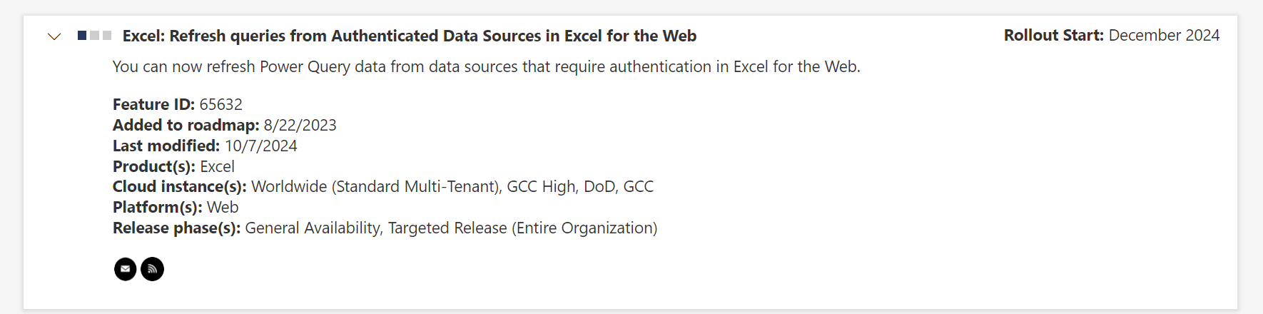Viewport: 1263px width, 314px height.
Task: Click Targeted Release (Entire Organization) phase
Action: pyautogui.click(x=523, y=228)
